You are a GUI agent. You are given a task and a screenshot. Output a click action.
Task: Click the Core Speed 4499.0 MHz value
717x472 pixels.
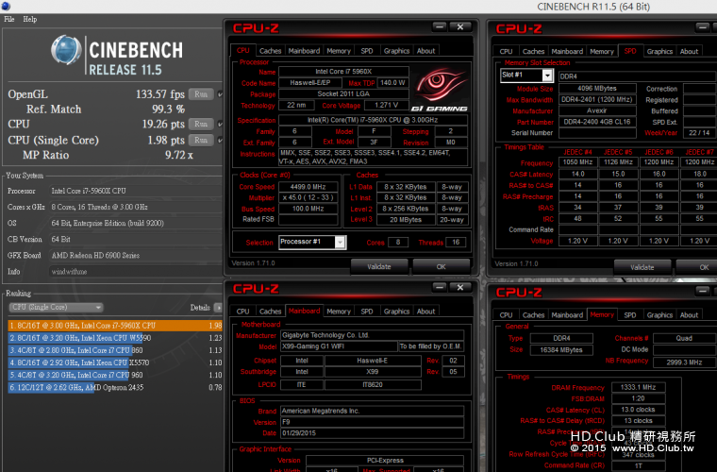(x=308, y=187)
